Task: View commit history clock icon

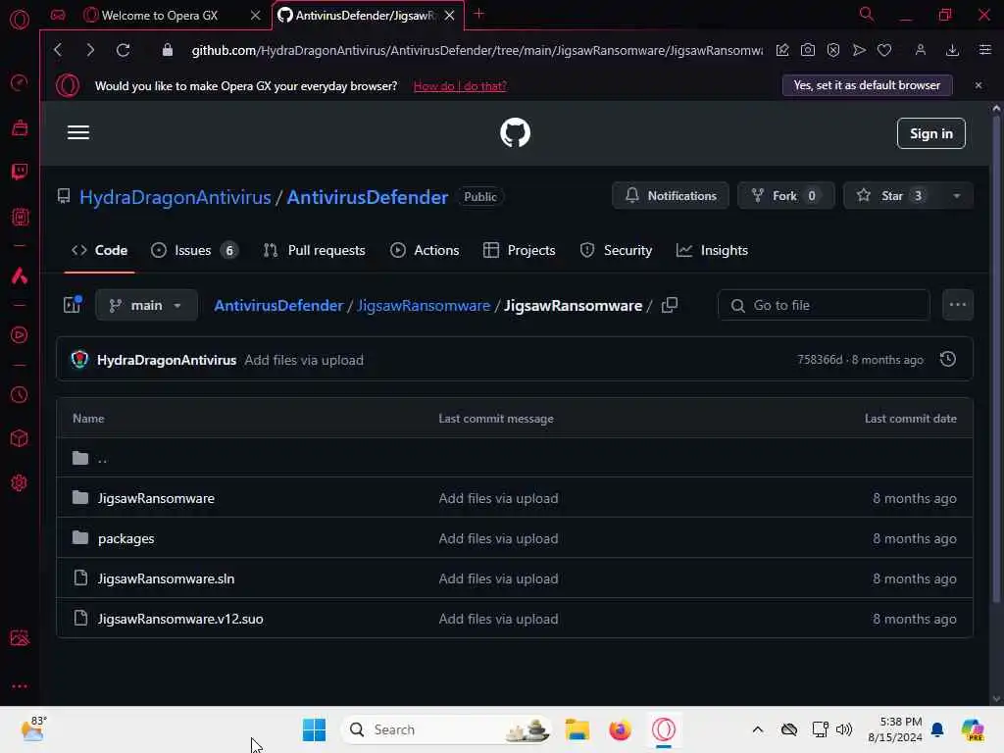Action: [948, 359]
